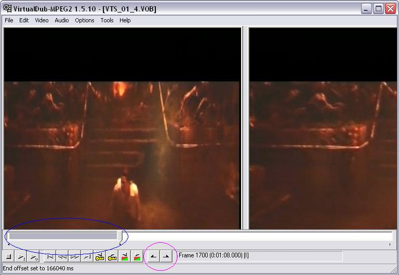Open the Edit menu
Screen dimensions: 399x275
tap(24, 20)
